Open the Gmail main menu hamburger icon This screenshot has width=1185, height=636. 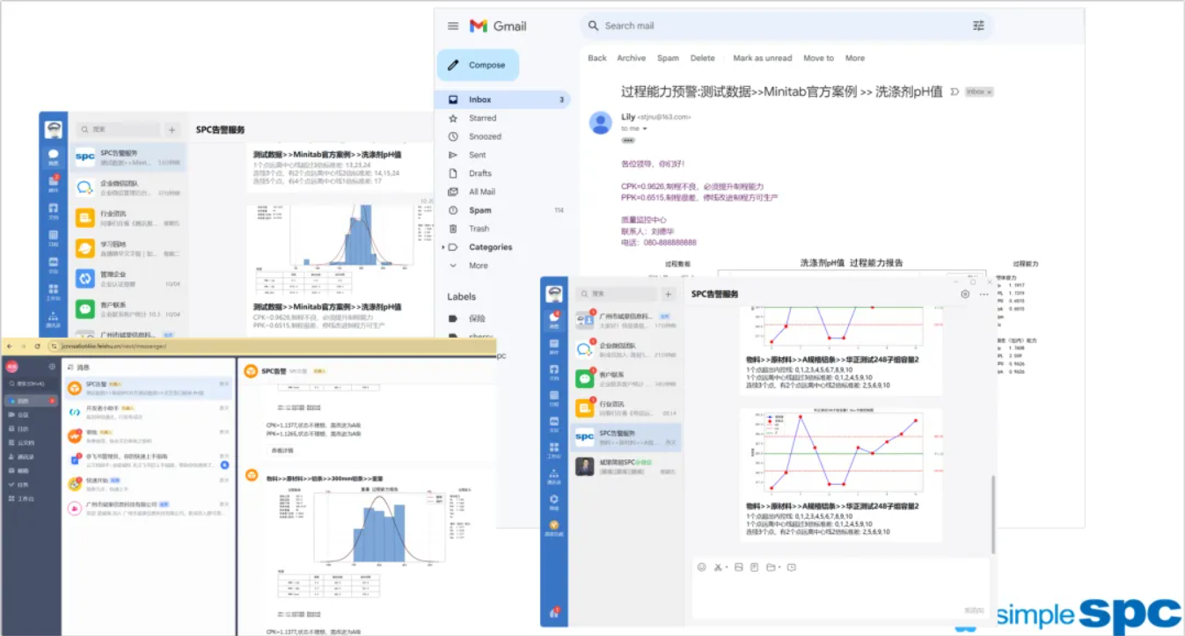click(x=453, y=26)
